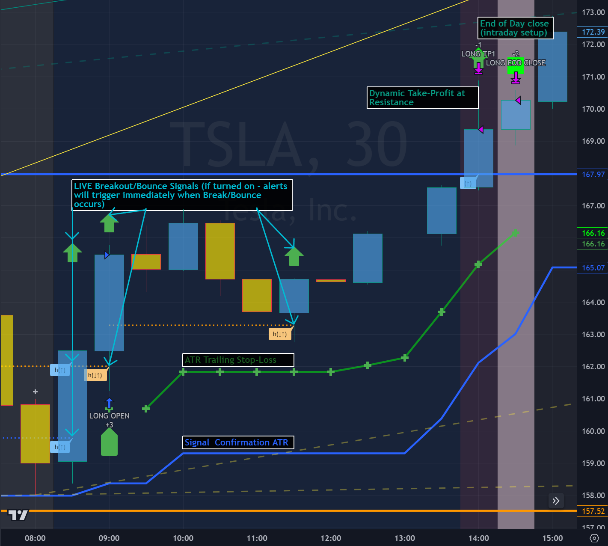Click the blue (↑) label on 167.97 line
Viewport: 608px width, 546px height.
click(468, 183)
